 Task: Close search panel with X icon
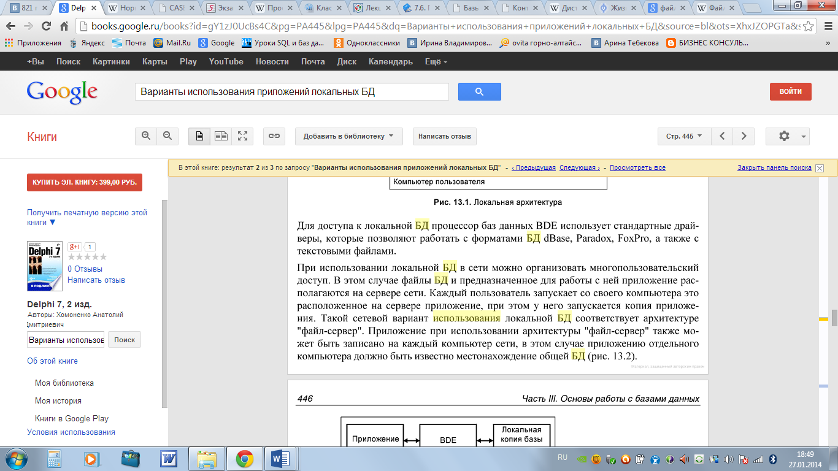click(x=819, y=168)
